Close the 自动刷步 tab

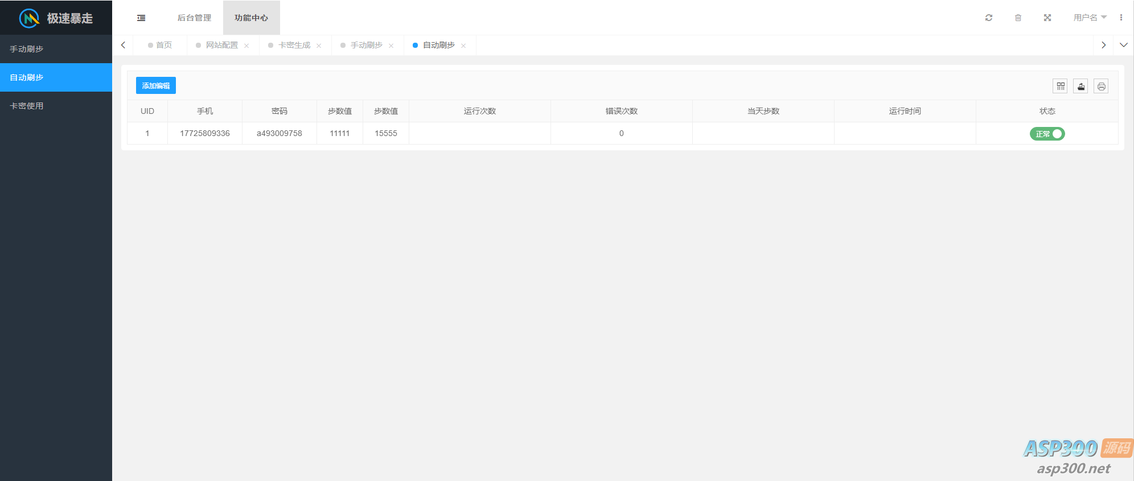463,46
